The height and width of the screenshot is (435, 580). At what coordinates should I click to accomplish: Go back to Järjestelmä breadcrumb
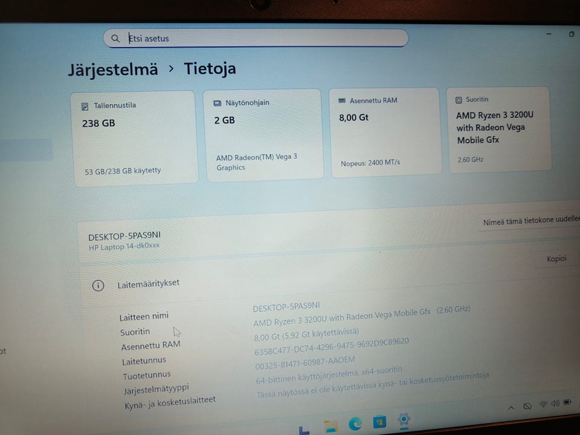[113, 70]
